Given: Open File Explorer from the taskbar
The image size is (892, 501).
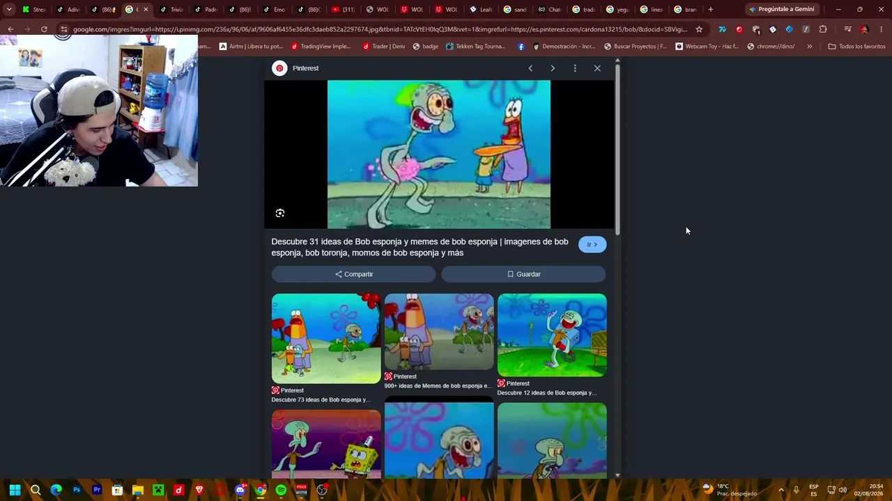Looking at the screenshot, I should 138,490.
